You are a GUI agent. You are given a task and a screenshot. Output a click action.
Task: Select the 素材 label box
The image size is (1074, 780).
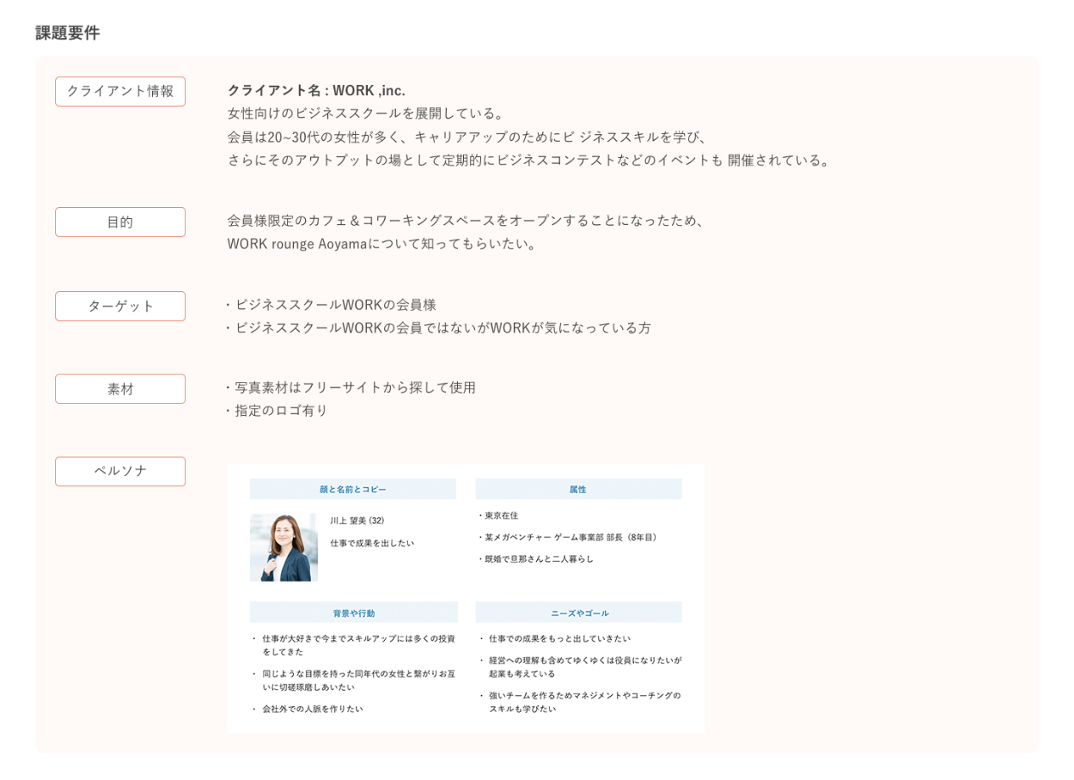point(120,388)
